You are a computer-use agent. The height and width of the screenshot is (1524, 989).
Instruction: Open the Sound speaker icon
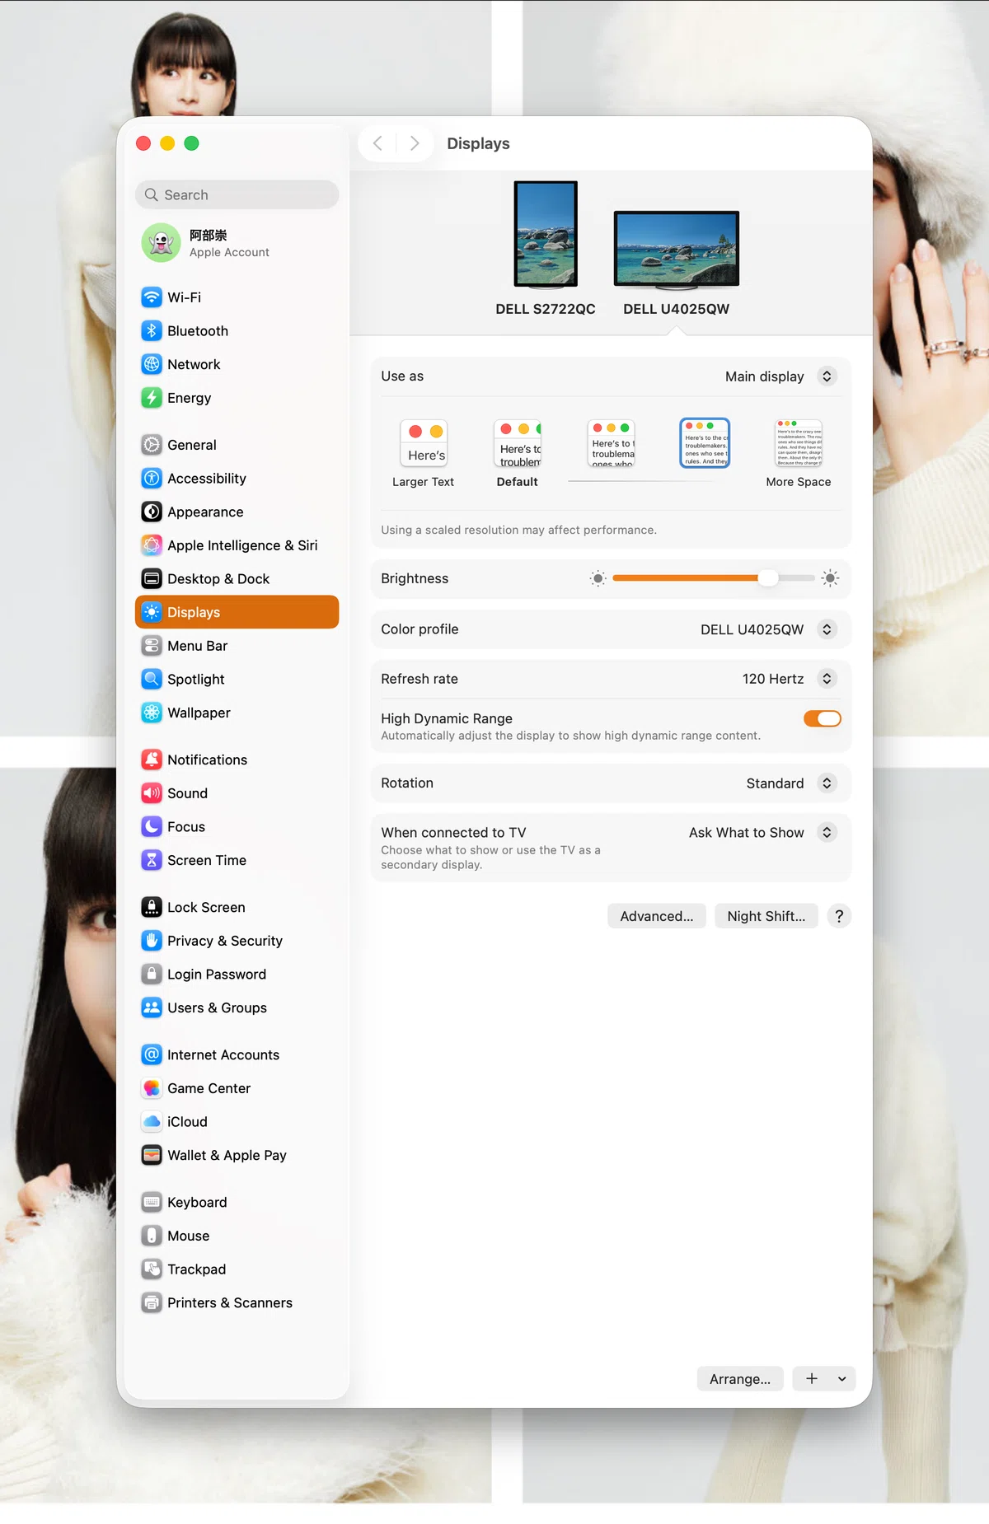tap(152, 793)
